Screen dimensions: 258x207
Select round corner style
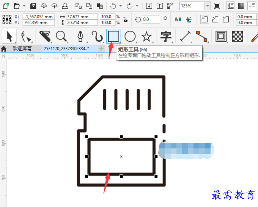(205, 19)
